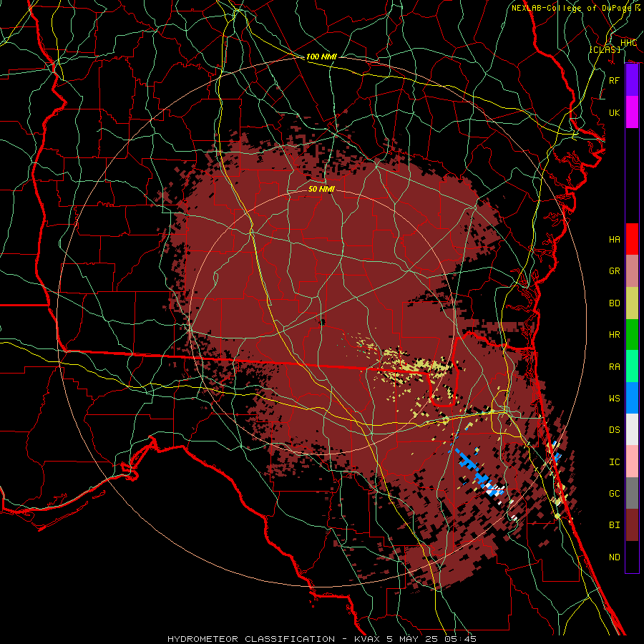Click the "BD" legend label
The width and height of the screenshot is (644, 644).
(615, 303)
